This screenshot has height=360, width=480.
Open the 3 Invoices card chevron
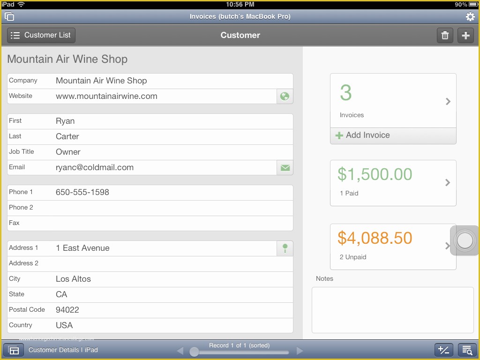coord(448,101)
